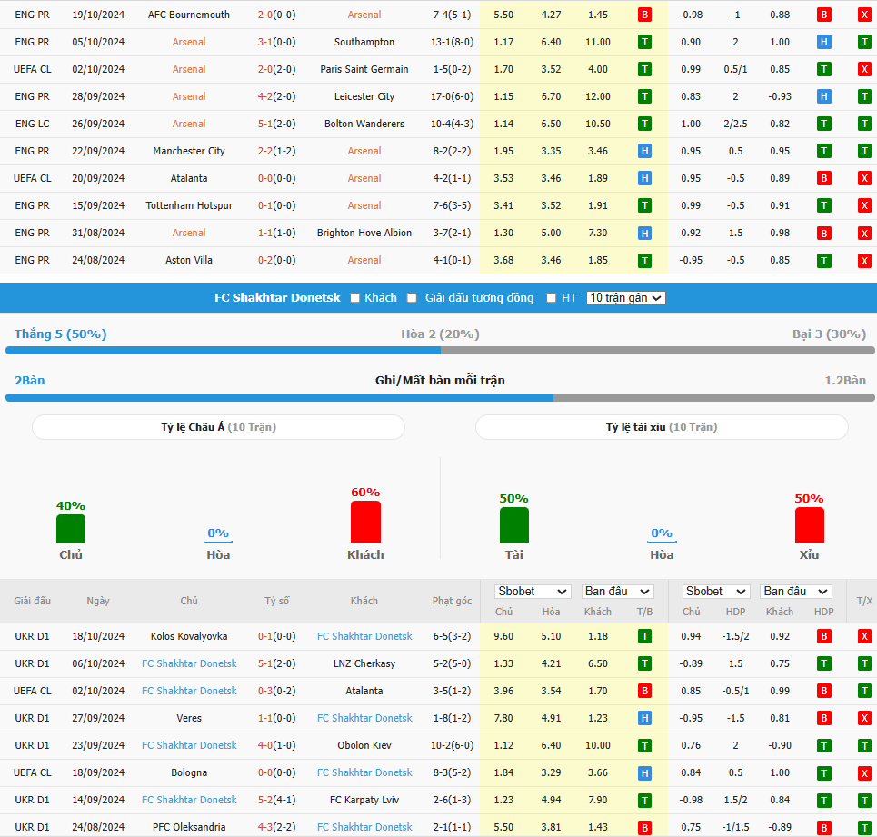This screenshot has height=837, width=877.
Task: Click the goals per match progress bar
Action: [440, 397]
